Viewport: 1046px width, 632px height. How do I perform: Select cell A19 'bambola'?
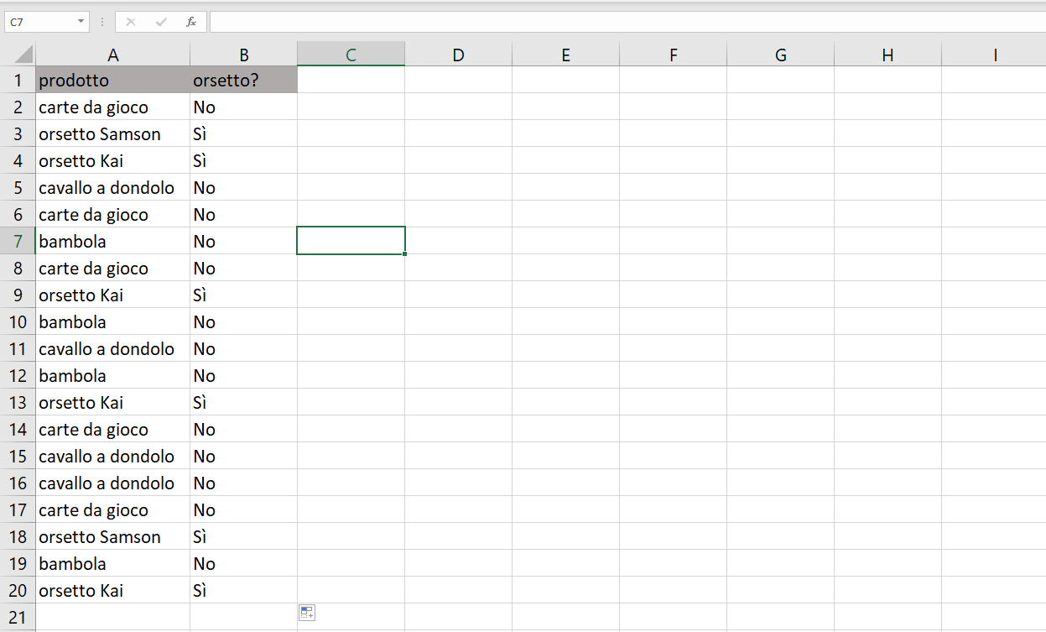[x=112, y=563]
